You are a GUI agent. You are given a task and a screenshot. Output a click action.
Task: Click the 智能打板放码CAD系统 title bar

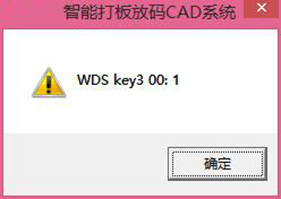tap(150, 12)
